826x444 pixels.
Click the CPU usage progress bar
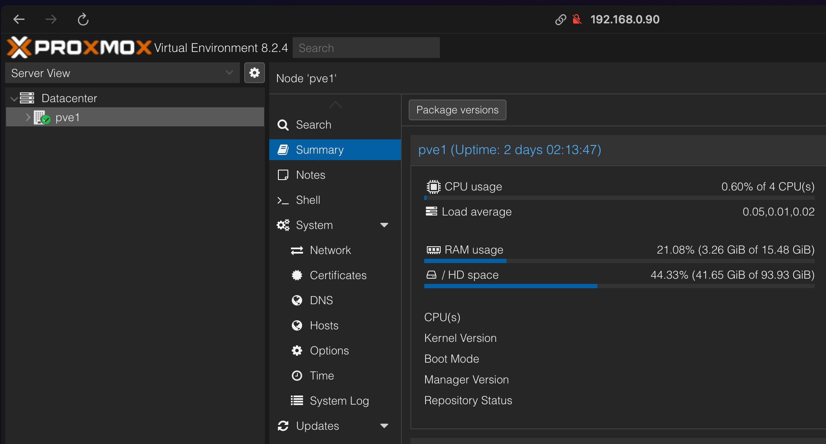point(619,198)
